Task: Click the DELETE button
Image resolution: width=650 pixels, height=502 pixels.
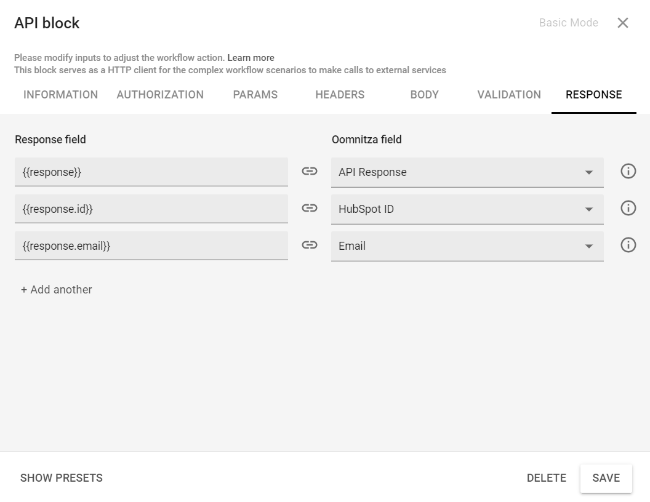Action: (x=547, y=478)
